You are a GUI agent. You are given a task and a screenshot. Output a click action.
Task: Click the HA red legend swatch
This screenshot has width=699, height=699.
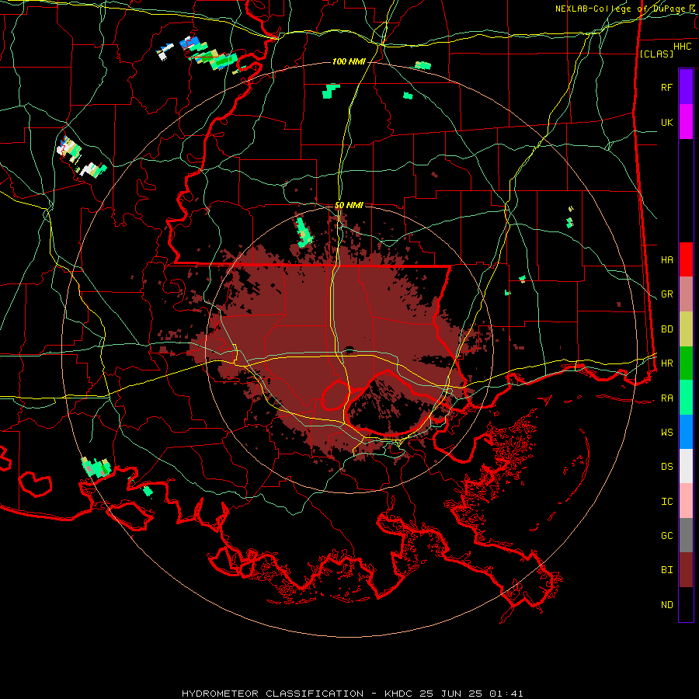point(686,259)
